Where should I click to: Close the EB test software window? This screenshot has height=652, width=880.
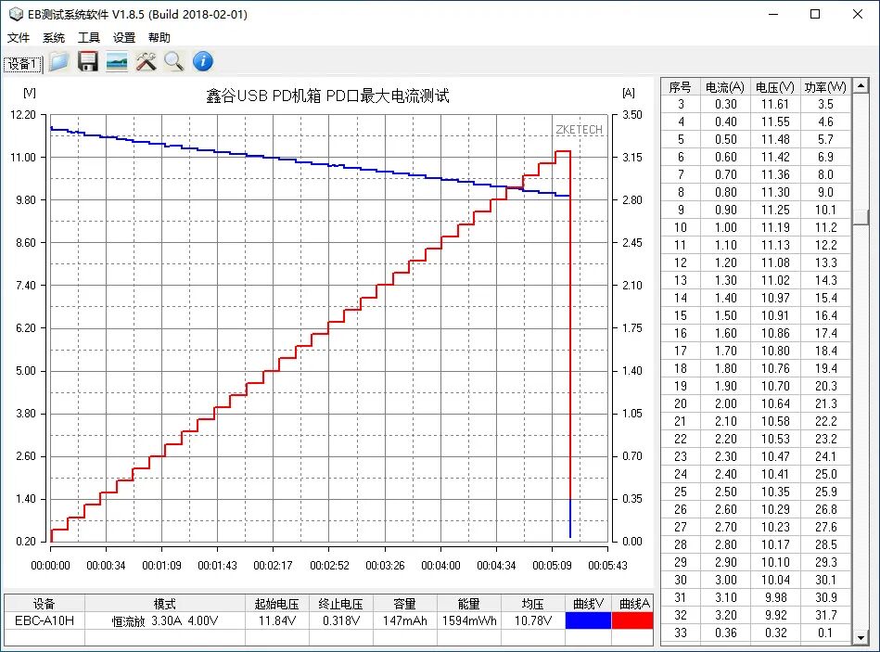(858, 14)
